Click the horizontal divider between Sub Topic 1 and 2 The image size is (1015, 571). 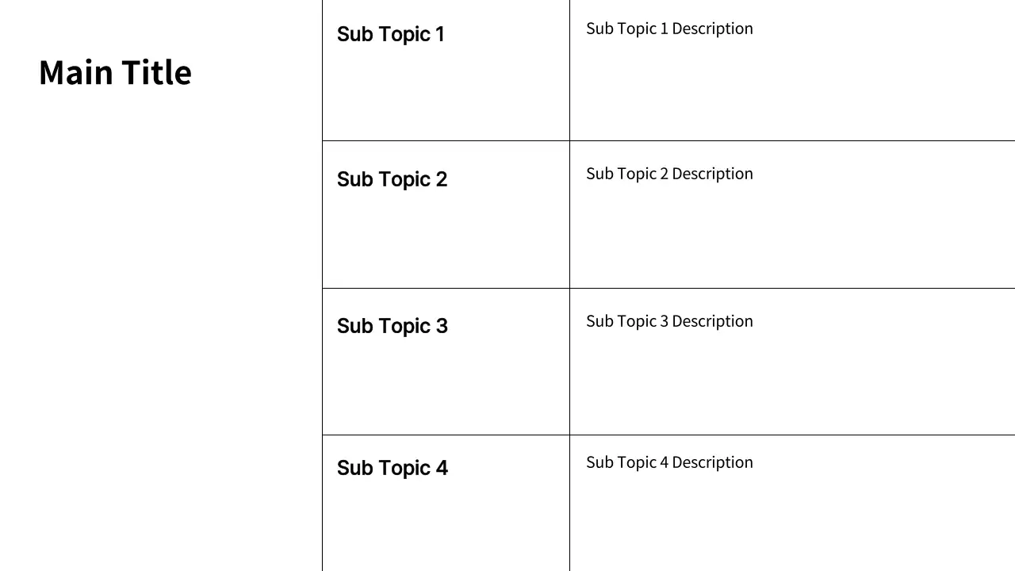714,140
